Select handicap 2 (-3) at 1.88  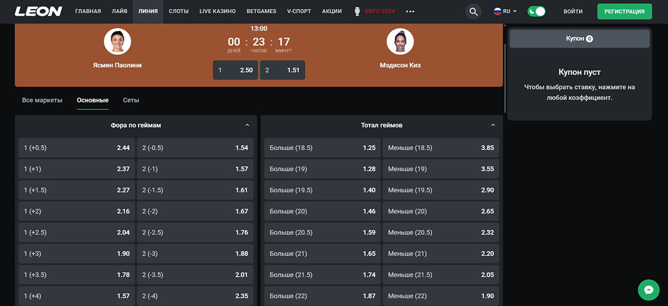coord(195,254)
